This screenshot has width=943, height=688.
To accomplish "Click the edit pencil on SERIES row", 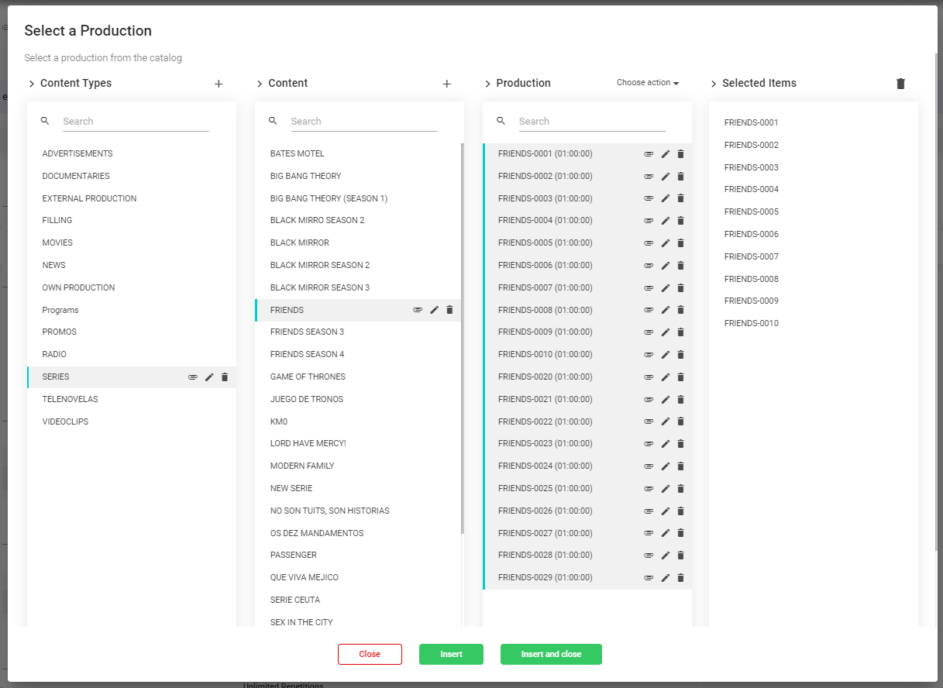I will tap(209, 377).
